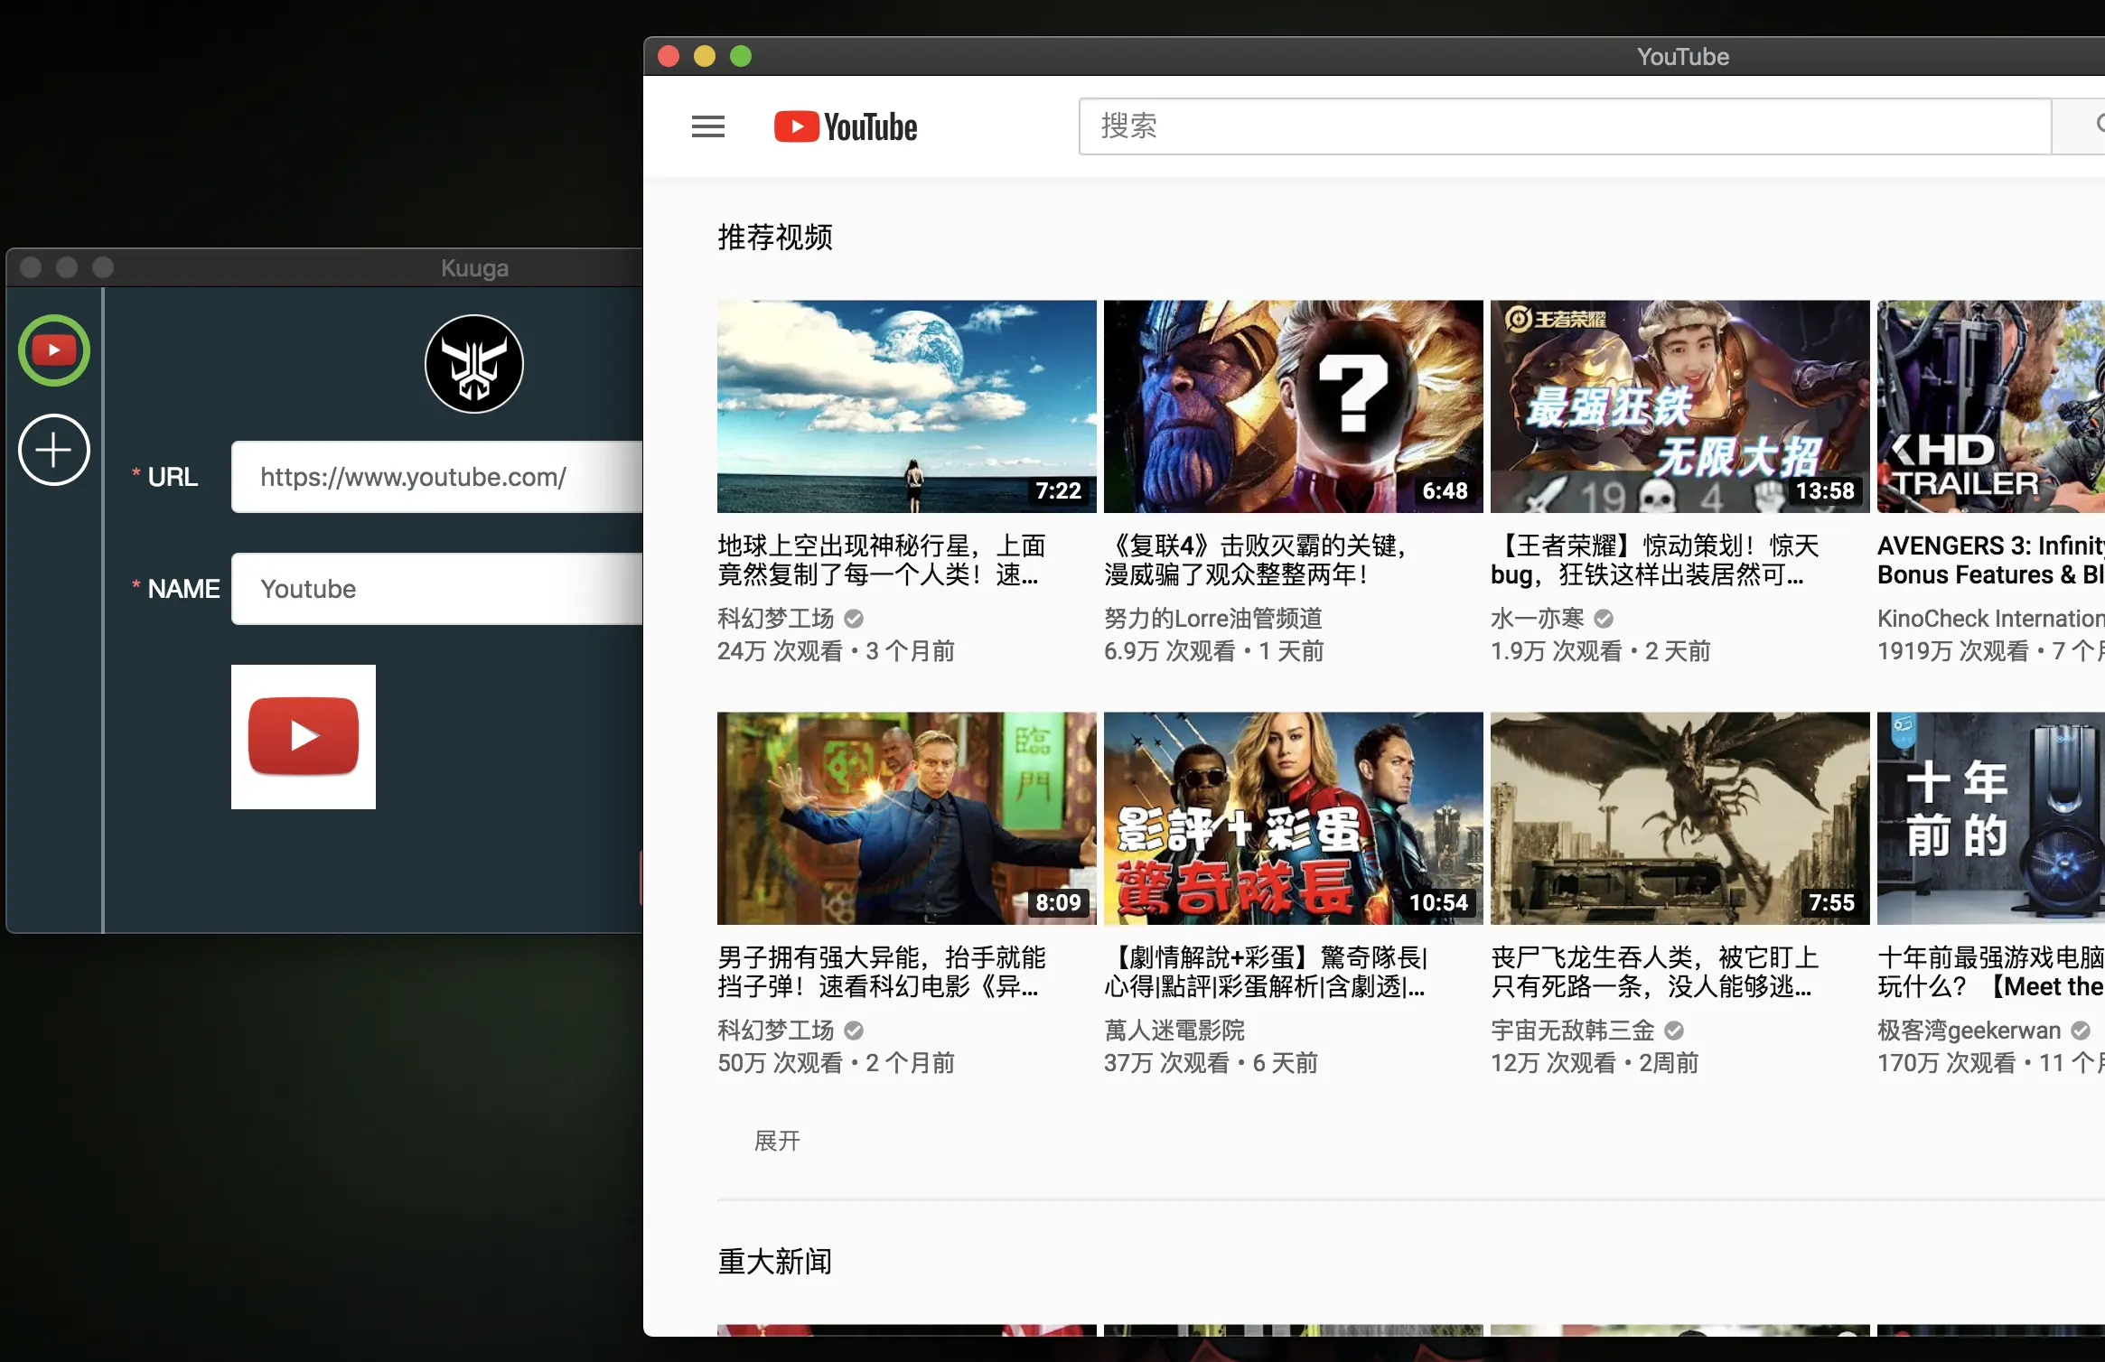
Task: Play the planet-over-ocean 7:22 video thumbnail
Action: click(906, 406)
